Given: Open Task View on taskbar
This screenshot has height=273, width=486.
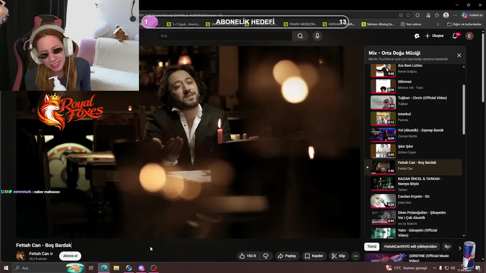Looking at the screenshot, I should click(91, 268).
